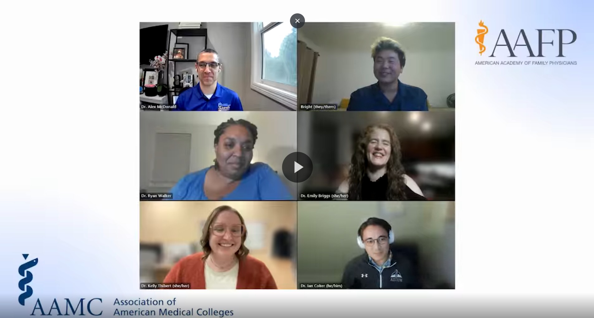This screenshot has width=594, height=318.
Task: Click the Bright (they/them) name label
Action: click(318, 107)
